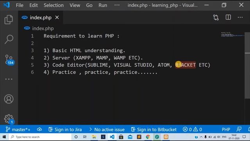Click the ENG input language indicator
The image size is (250, 141).
click(224, 137)
